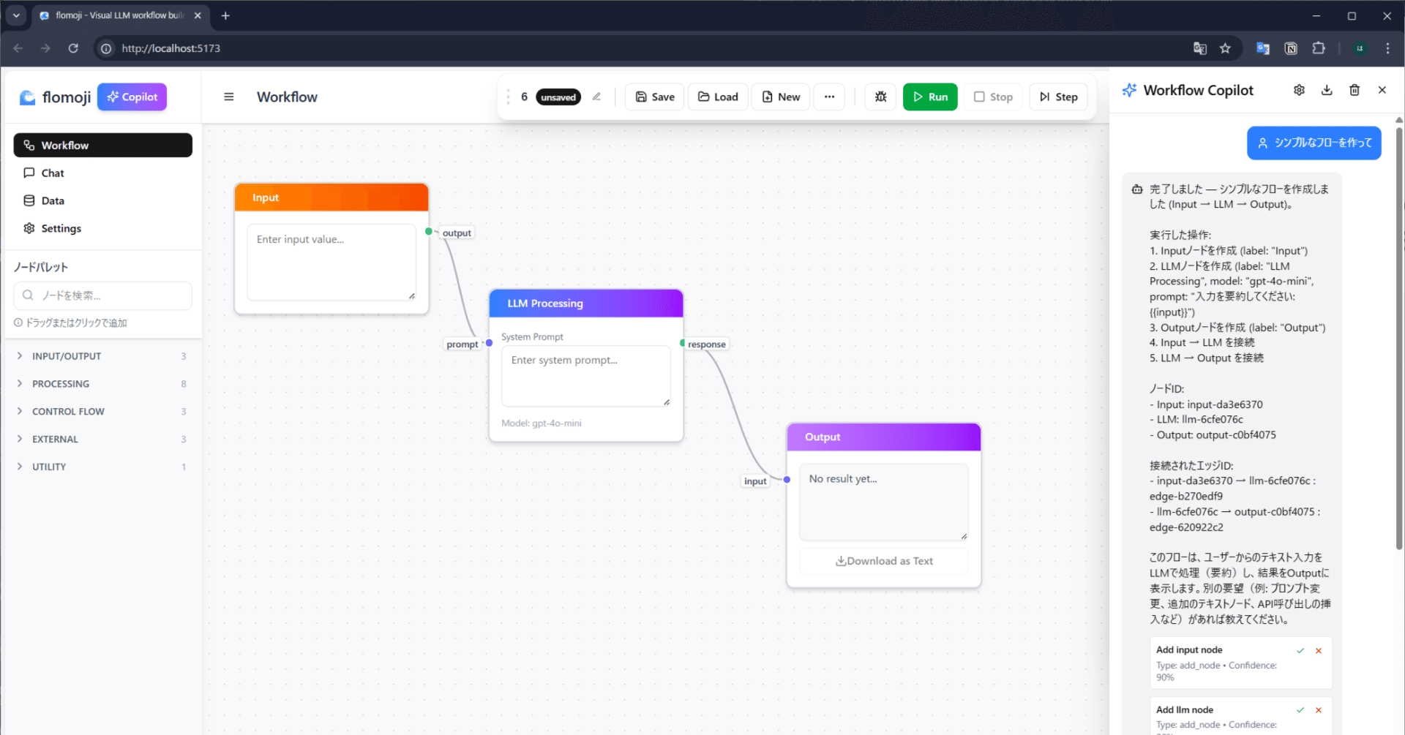Screen dimensions: 1405x735
Task: Reject the 'Add llm node' suggestion
Action: point(1319,709)
